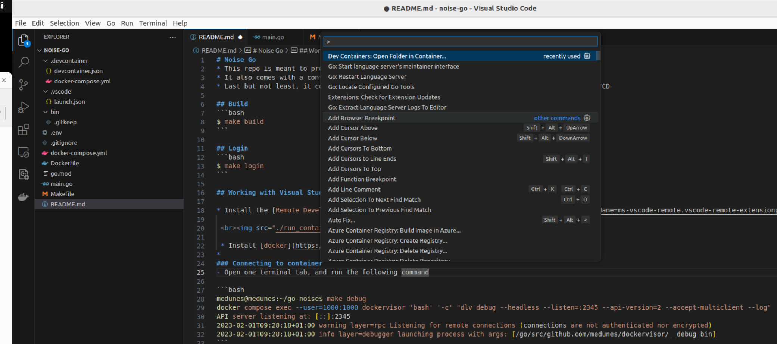777x344 pixels.
Task: Collapse the .vscode folder
Action: (46, 91)
